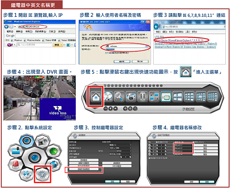The height and width of the screenshot is (188, 230).
Task: Open 說明 menu in DVR Internet Explorer
Action: coord(62,31)
